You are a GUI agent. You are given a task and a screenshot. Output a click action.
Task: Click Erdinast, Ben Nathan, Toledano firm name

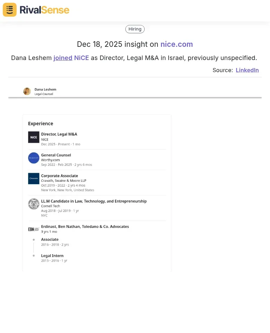coord(85,227)
